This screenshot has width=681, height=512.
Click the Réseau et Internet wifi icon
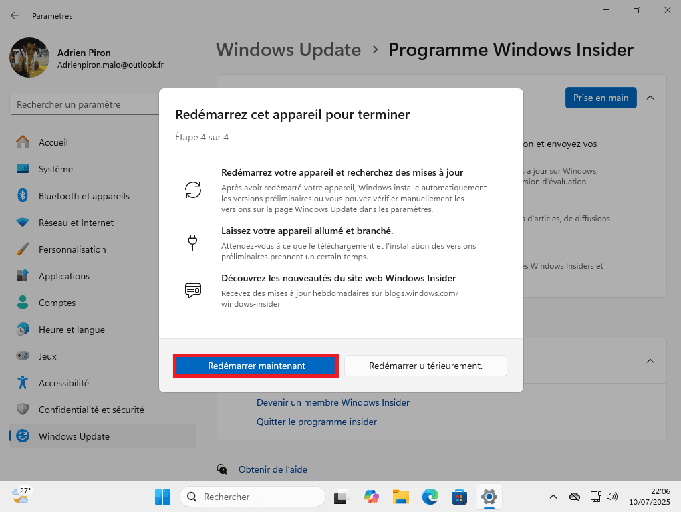[x=23, y=223]
